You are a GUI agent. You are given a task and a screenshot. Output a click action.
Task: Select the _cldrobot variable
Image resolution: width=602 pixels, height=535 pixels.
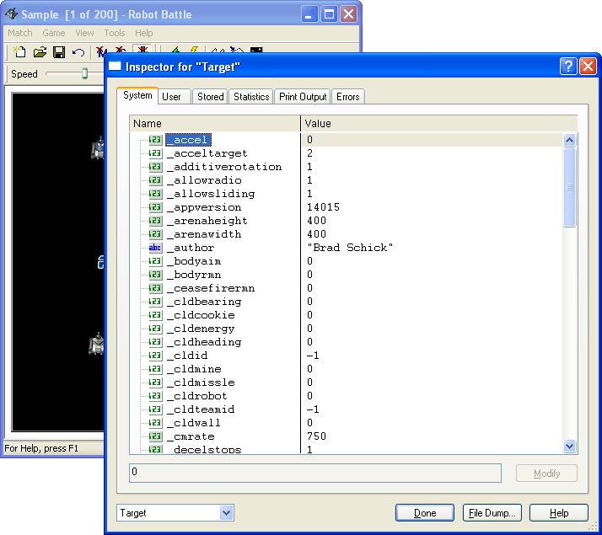tap(197, 396)
